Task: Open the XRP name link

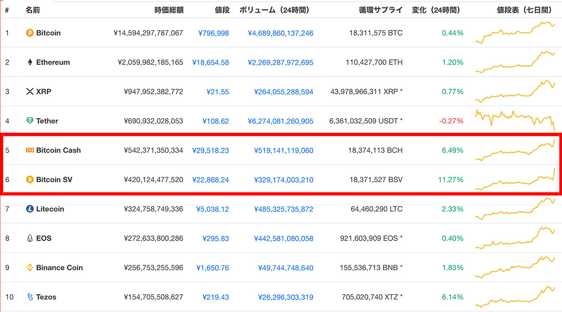Action: (x=44, y=92)
